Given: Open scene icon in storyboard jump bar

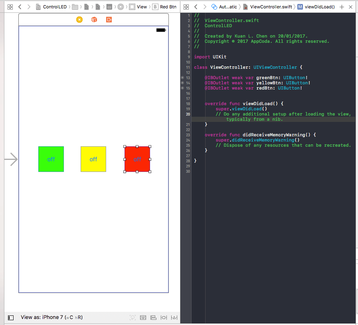Looking at the screenshot, I should click(x=109, y=7).
